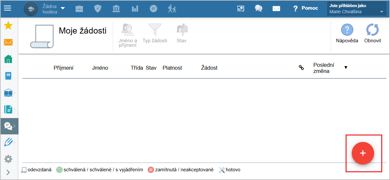Sort by Jméno column header

(x=100, y=68)
